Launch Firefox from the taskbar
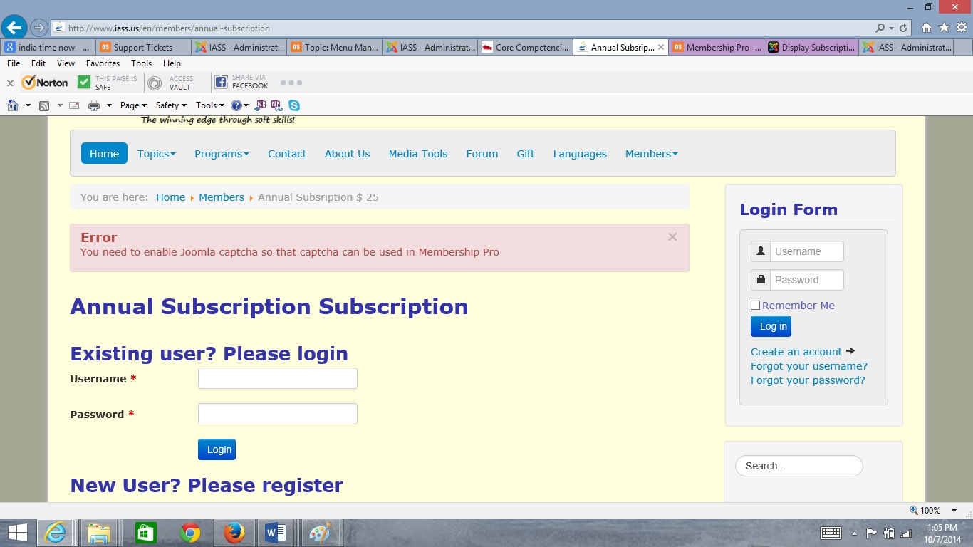The width and height of the screenshot is (973, 547). [x=234, y=532]
